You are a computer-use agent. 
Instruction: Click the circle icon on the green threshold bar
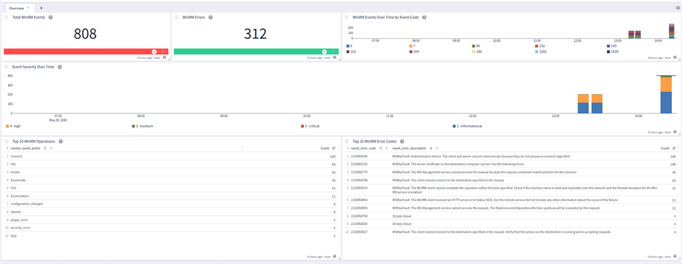pos(324,52)
